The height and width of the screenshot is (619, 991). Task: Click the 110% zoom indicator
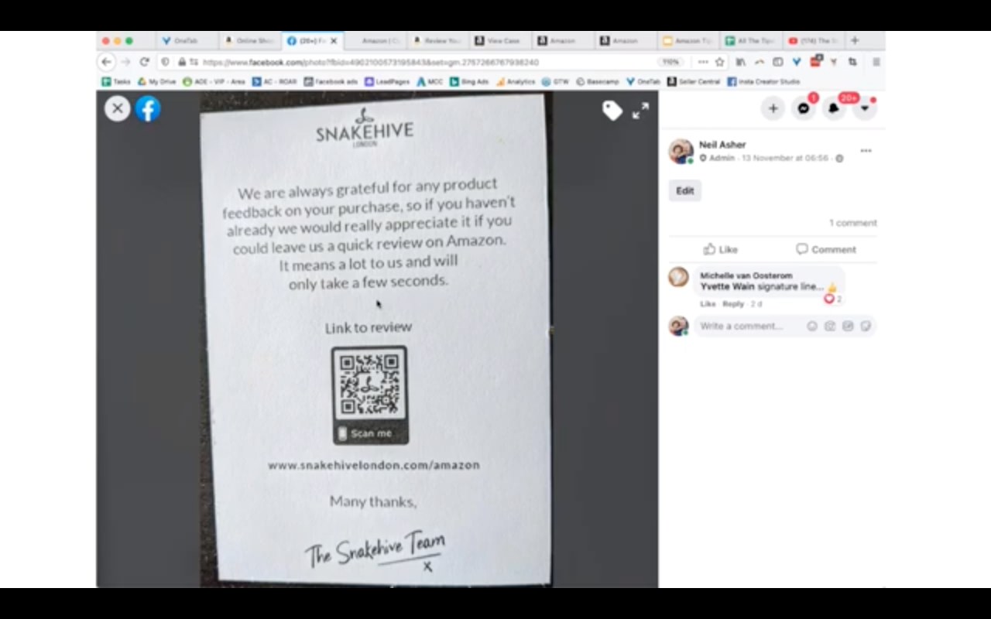tap(670, 62)
